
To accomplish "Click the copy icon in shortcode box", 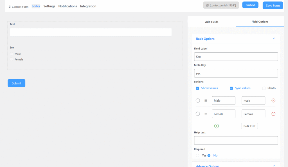I will [x=207, y=5].
